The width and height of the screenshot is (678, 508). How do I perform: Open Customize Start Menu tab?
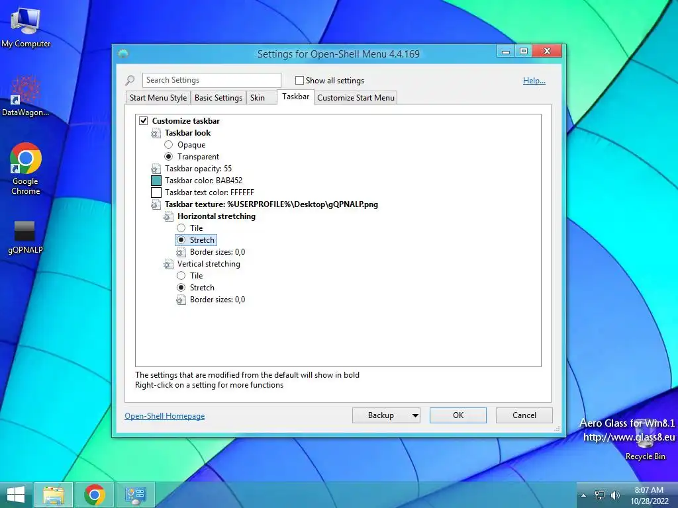356,98
